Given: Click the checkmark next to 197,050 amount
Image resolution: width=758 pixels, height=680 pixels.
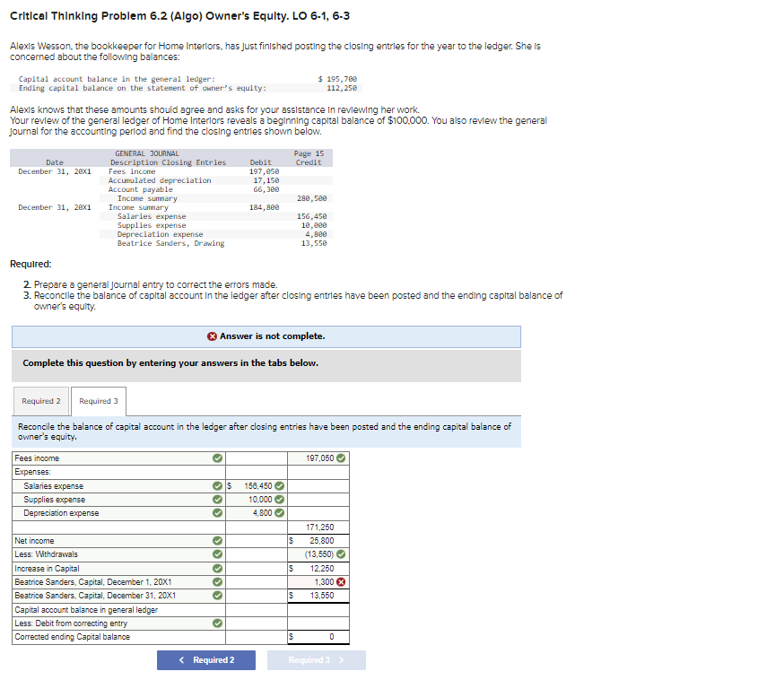Looking at the screenshot, I should pos(341,458).
